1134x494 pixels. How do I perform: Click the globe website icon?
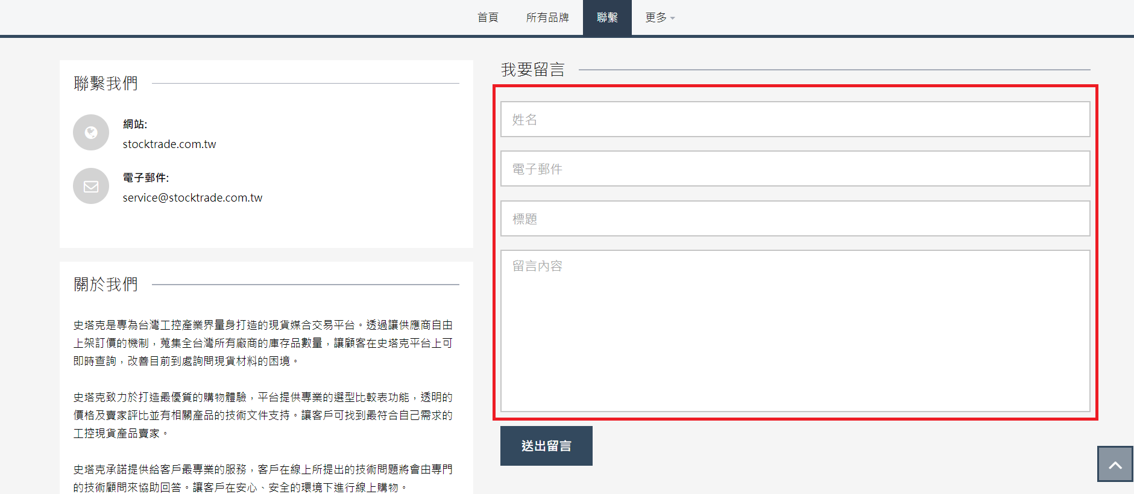click(91, 132)
